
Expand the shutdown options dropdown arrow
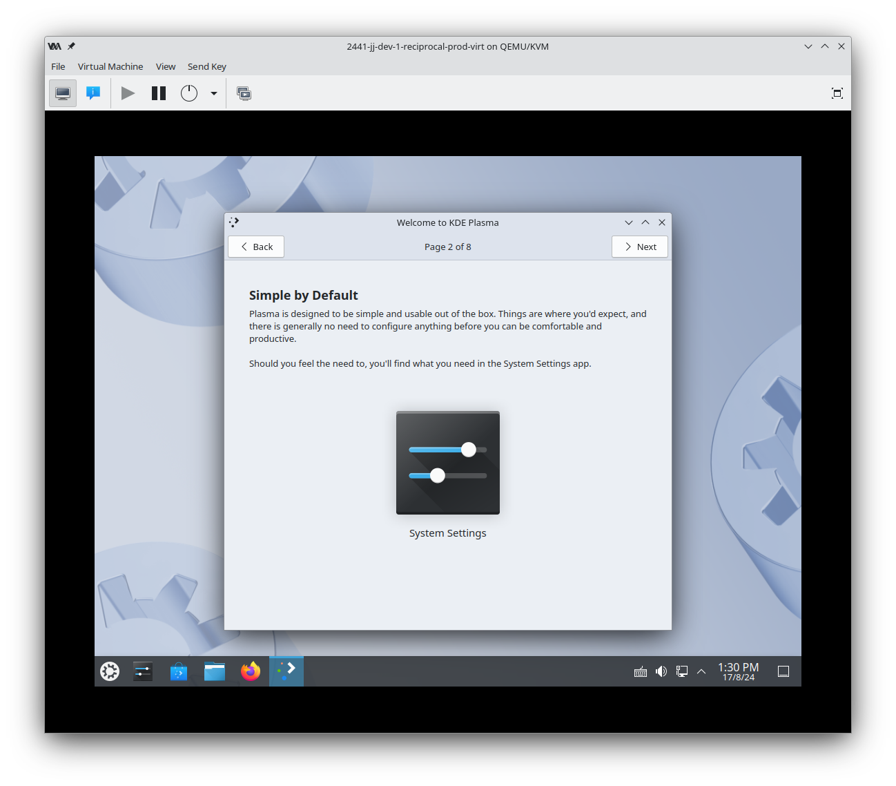pyautogui.click(x=214, y=93)
